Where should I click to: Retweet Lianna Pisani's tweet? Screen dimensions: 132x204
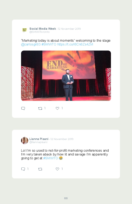(x=40, y=169)
